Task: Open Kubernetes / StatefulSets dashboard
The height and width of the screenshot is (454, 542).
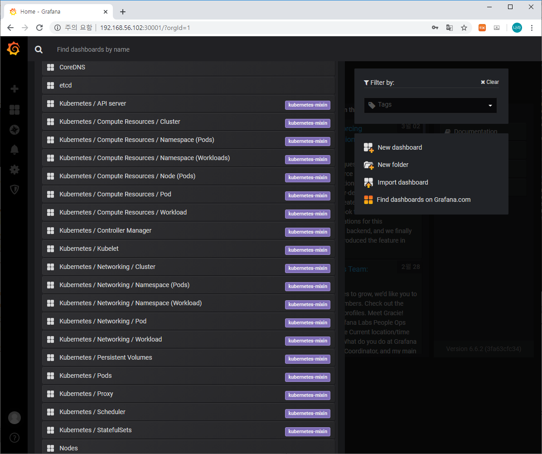Action: point(189,430)
